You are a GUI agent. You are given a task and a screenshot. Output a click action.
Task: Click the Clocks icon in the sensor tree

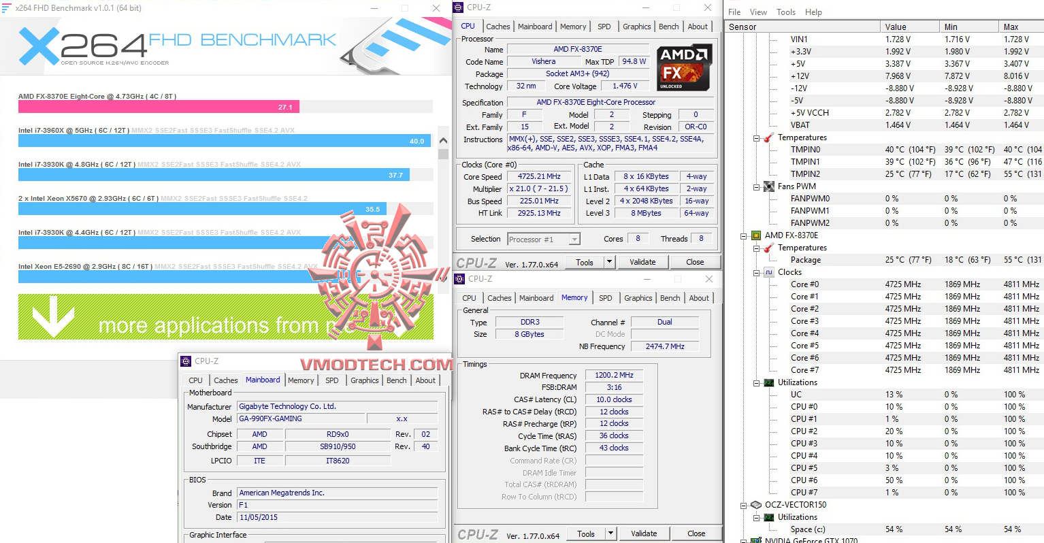pos(769,272)
